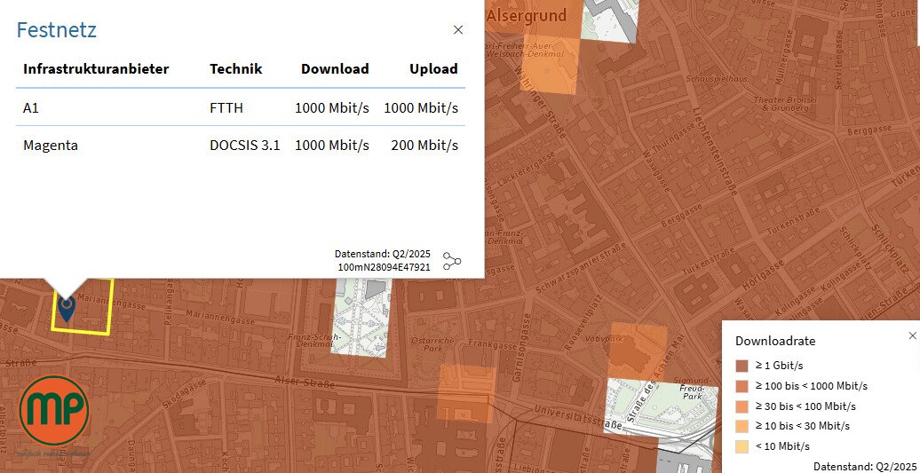Click the green MP logo
This screenshot has width=920, height=473.
[x=55, y=411]
